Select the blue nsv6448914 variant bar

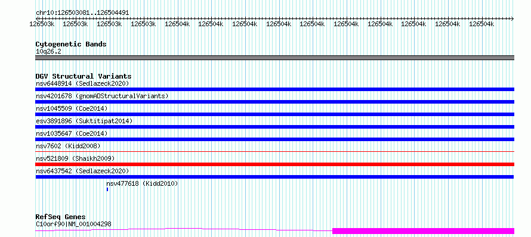pyautogui.click(x=274, y=89)
